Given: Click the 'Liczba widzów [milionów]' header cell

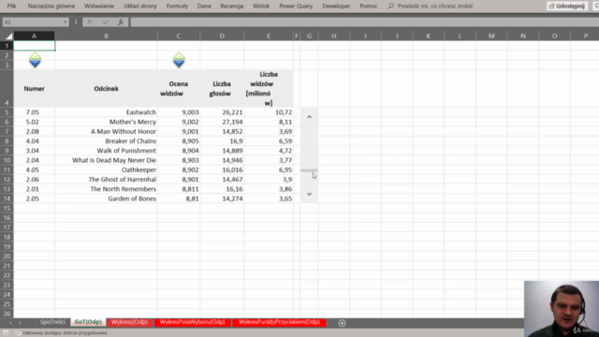Looking at the screenshot, I should point(269,88).
